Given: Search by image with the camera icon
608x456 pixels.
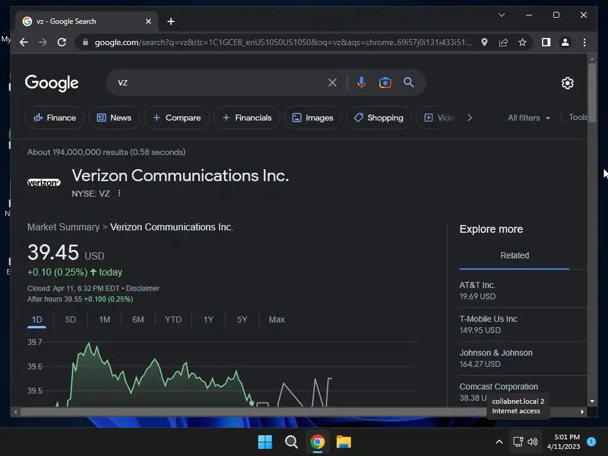Looking at the screenshot, I should click(385, 83).
